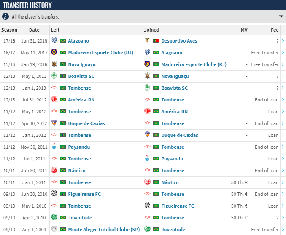
Task: Open transfer details arrow for Apr 30, 2012
Action: (283, 123)
